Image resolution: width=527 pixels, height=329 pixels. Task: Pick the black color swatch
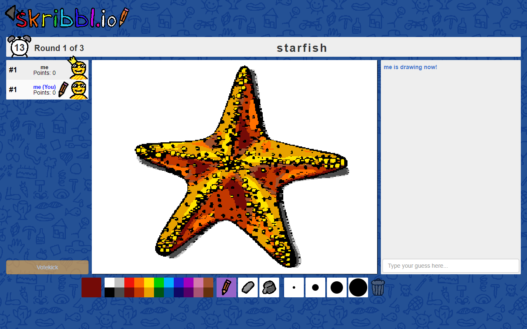[x=110, y=292]
